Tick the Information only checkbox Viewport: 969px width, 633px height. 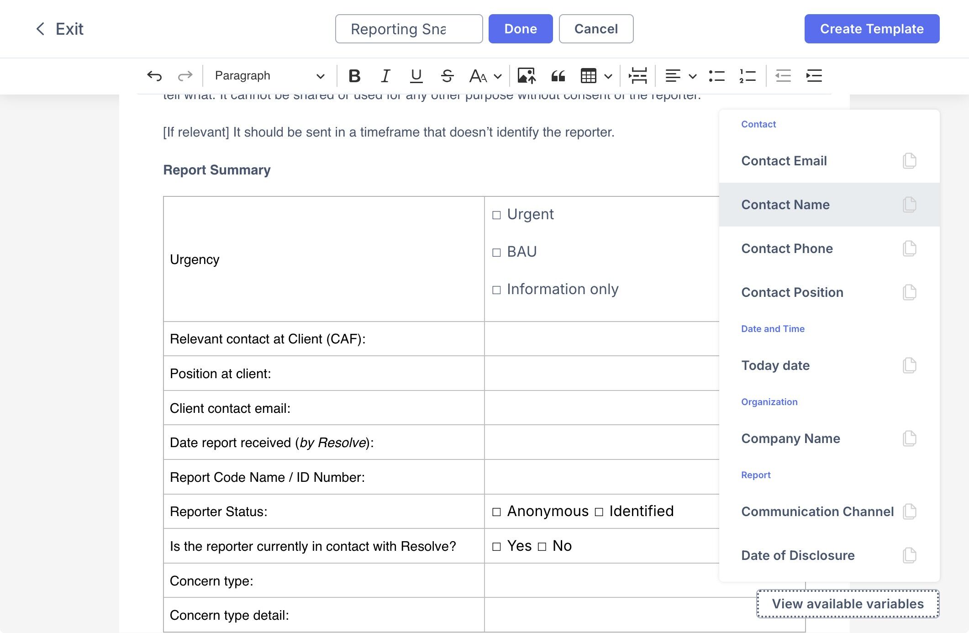coord(496,290)
